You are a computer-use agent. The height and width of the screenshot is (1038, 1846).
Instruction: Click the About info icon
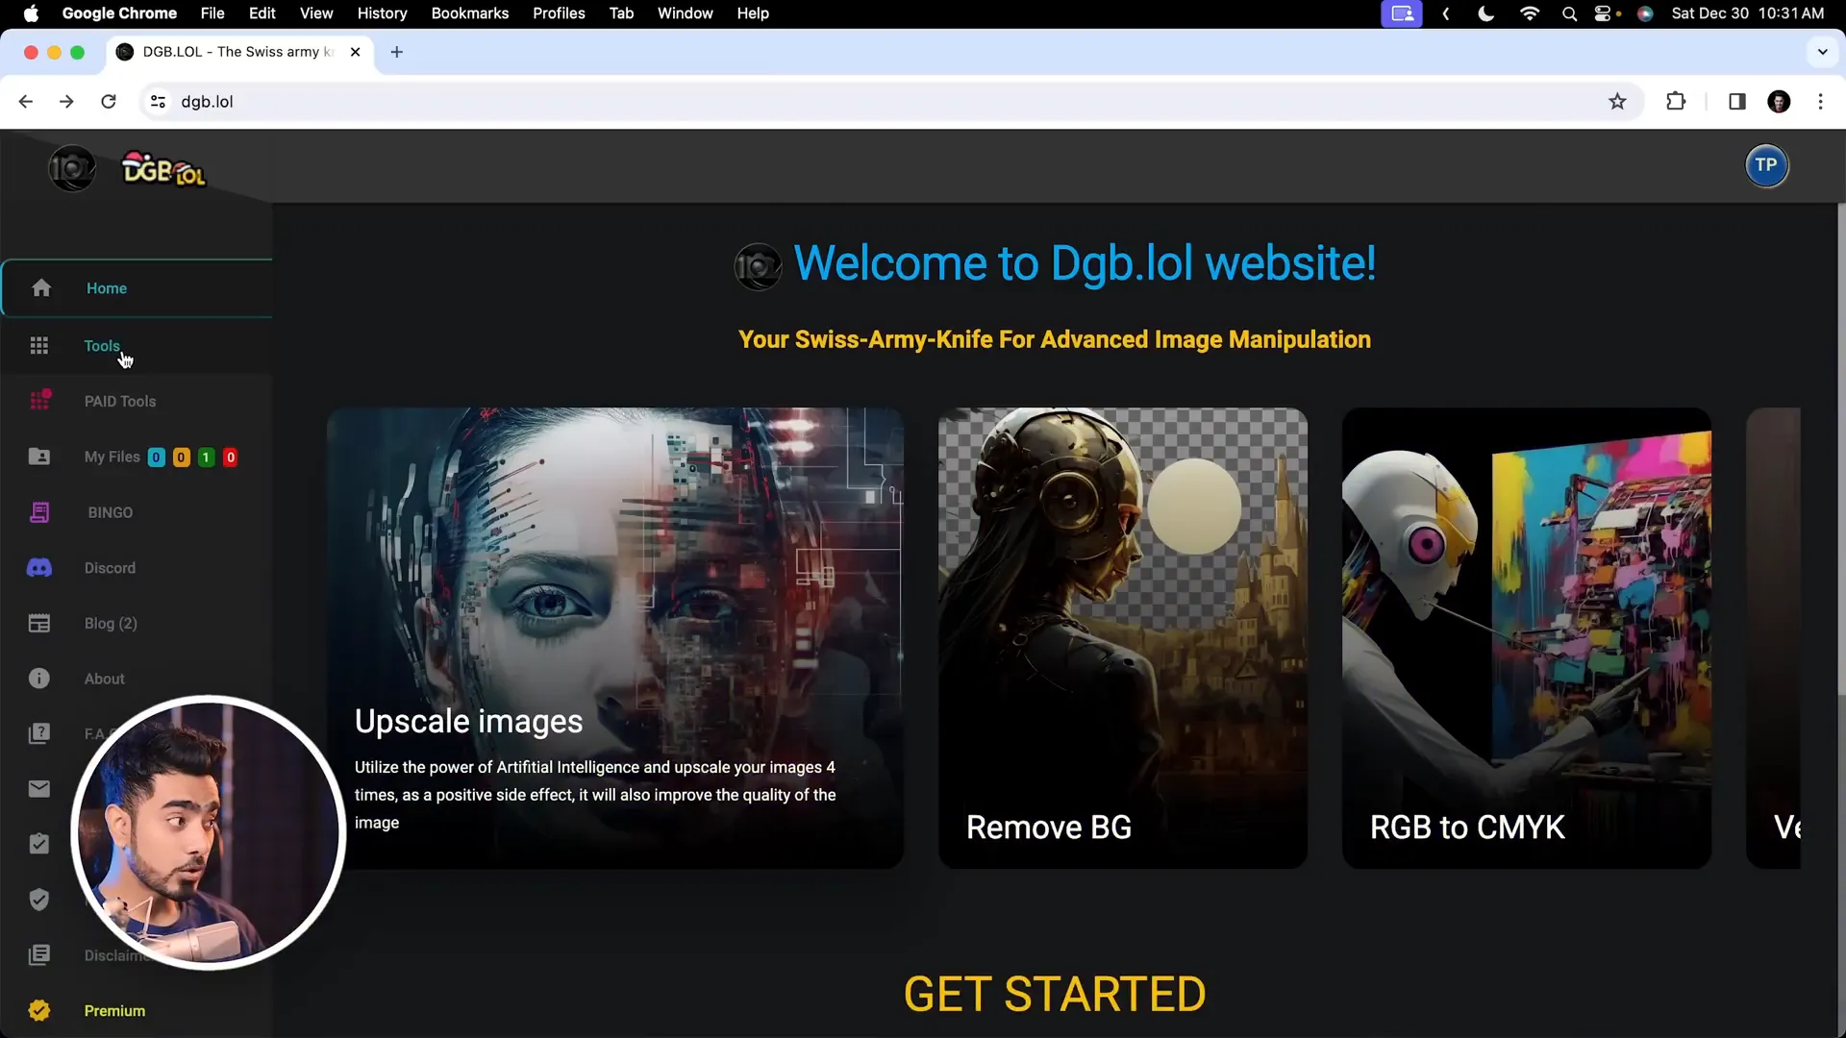click(x=39, y=679)
